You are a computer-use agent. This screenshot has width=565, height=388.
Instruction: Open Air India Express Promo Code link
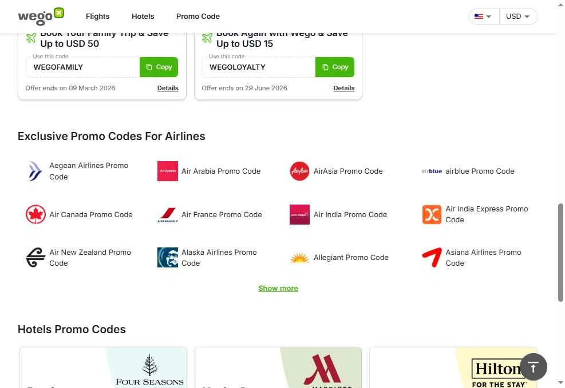click(487, 214)
